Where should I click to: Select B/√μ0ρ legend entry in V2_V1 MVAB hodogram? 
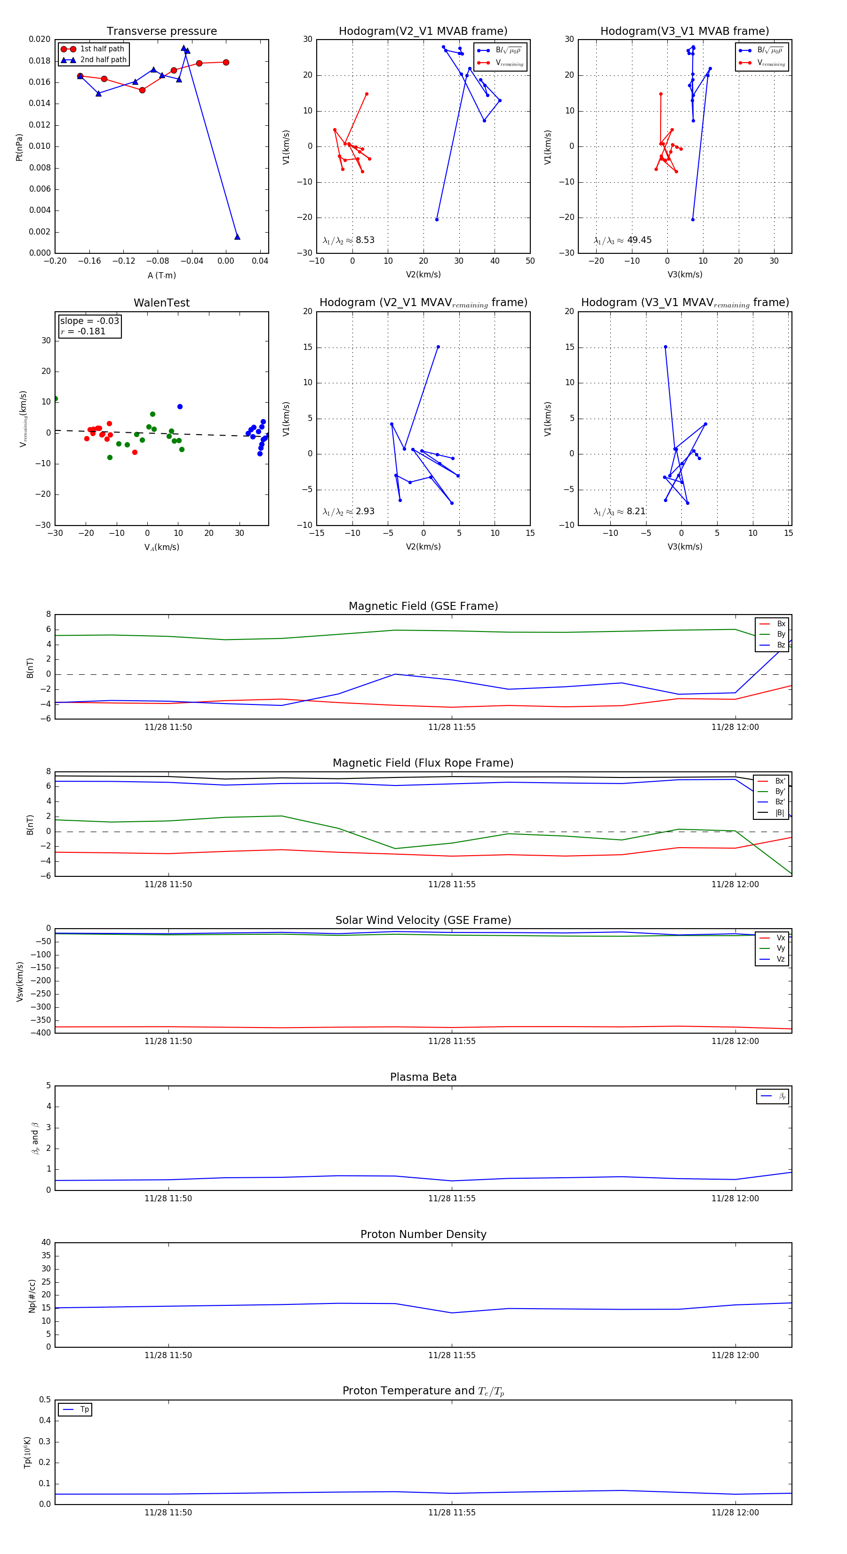[500, 50]
